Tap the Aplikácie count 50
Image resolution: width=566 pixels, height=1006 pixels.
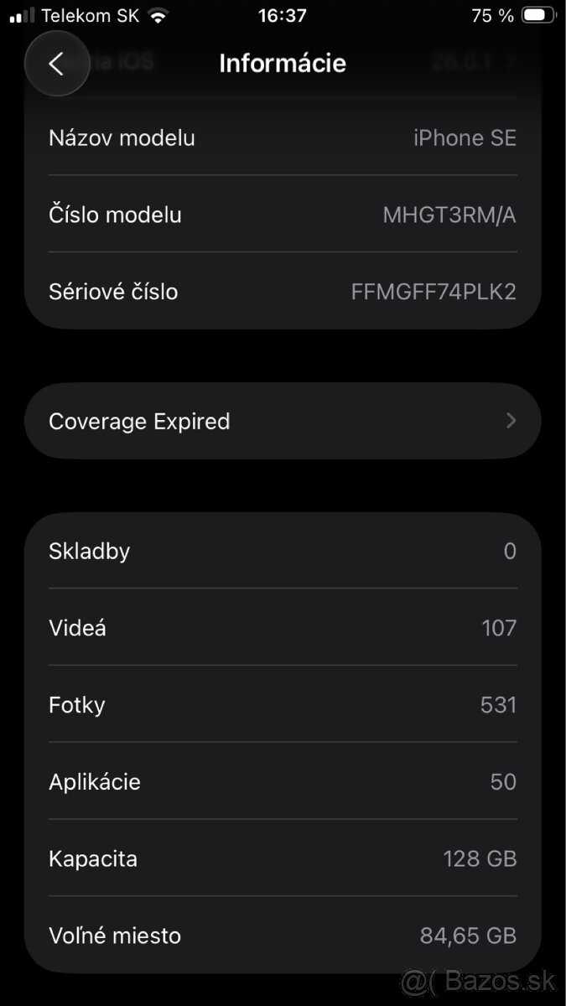tap(503, 782)
